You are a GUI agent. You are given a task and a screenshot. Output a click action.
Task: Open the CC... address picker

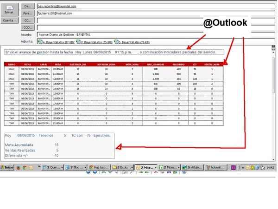point(28,20)
